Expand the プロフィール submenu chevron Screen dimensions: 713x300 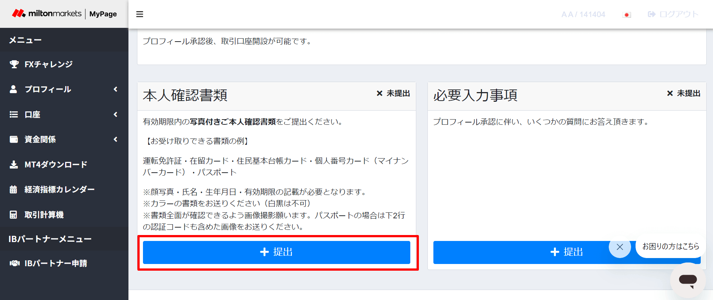click(115, 89)
